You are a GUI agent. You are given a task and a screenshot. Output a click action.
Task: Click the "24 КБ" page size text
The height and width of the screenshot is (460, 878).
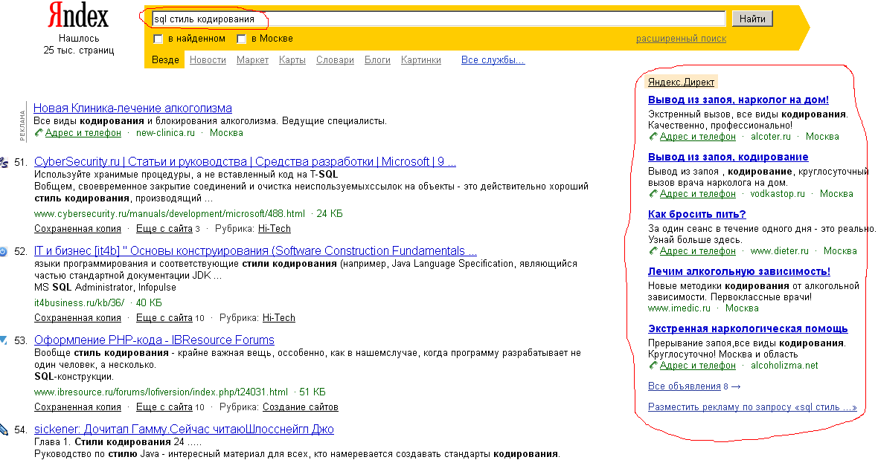click(x=329, y=214)
